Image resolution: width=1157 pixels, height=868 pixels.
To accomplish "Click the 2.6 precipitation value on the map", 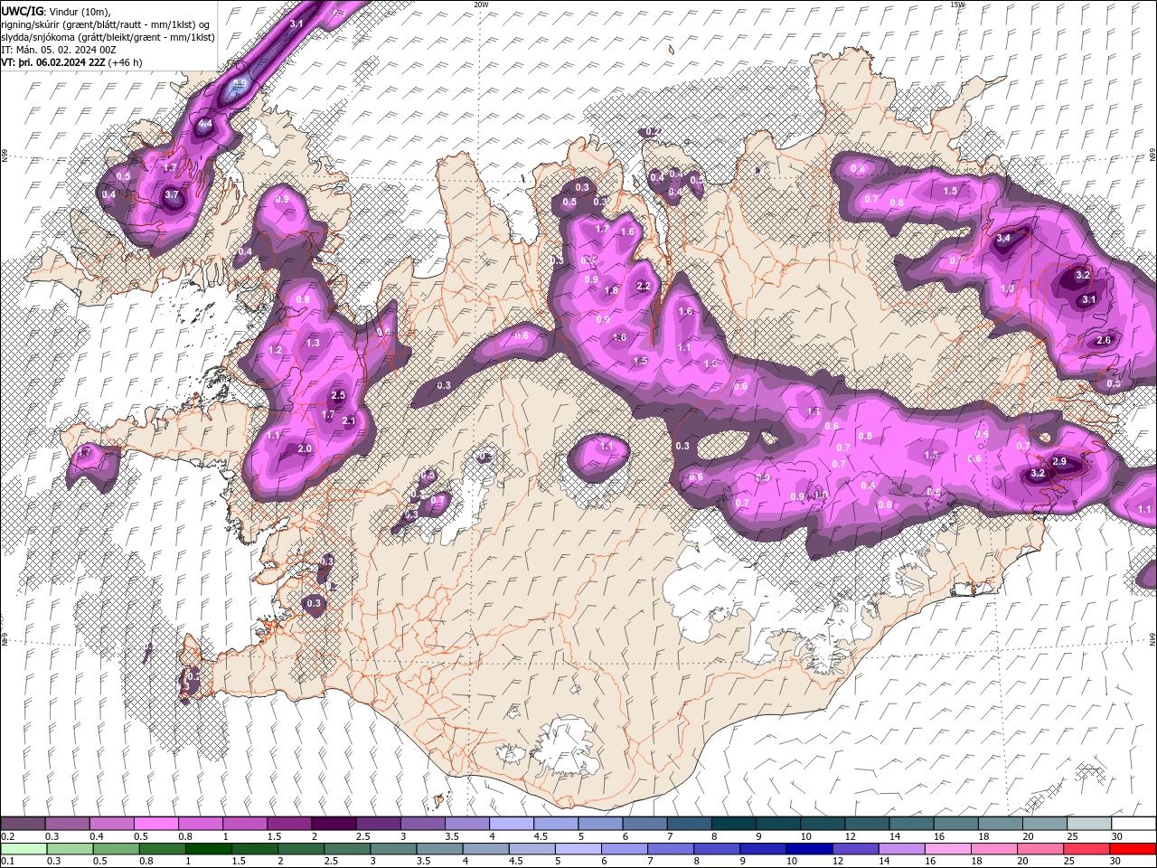I will coord(1104,341).
